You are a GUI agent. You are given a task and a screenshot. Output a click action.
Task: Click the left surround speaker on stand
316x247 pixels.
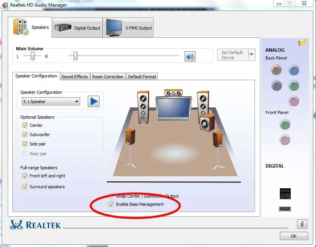[130, 148]
